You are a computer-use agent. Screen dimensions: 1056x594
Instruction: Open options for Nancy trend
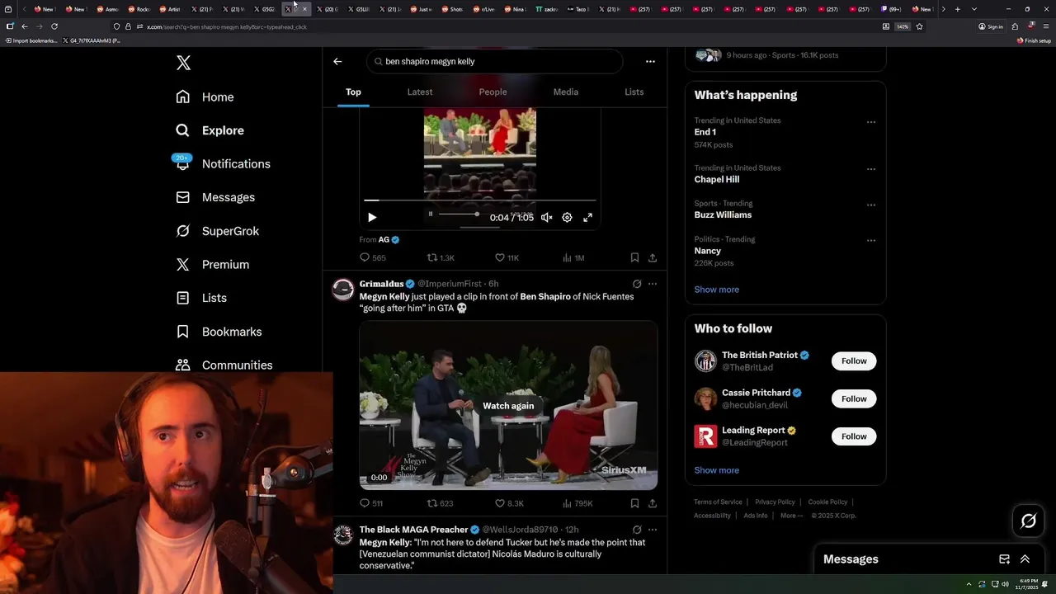870,241
